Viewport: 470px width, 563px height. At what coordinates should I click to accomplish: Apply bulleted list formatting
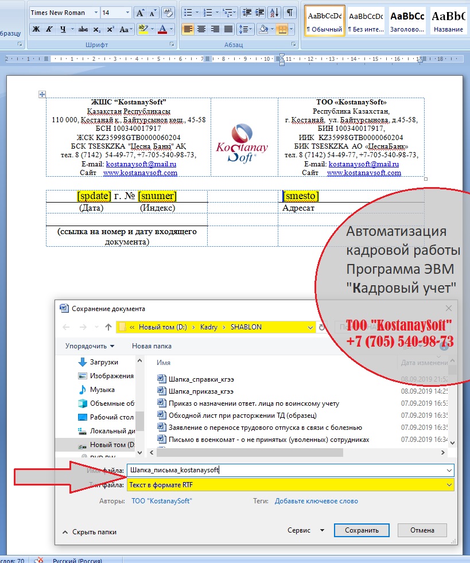pyautogui.click(x=188, y=13)
